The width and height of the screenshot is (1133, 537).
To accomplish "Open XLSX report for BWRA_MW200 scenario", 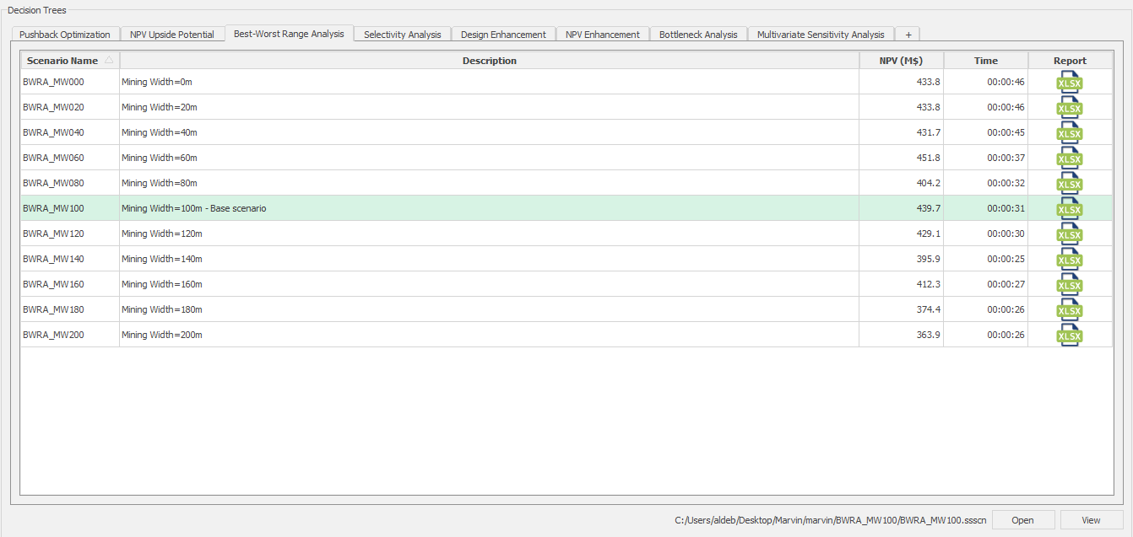I will 1069,336.
